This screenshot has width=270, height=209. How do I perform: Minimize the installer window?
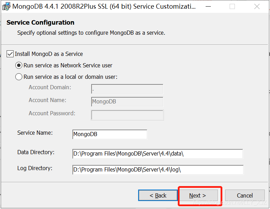pyautogui.click(x=208, y=7)
